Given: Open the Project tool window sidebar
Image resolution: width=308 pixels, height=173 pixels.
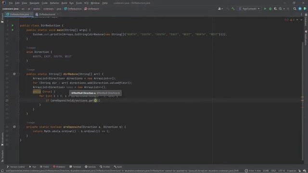Looking at the screenshot, I should [2, 18].
